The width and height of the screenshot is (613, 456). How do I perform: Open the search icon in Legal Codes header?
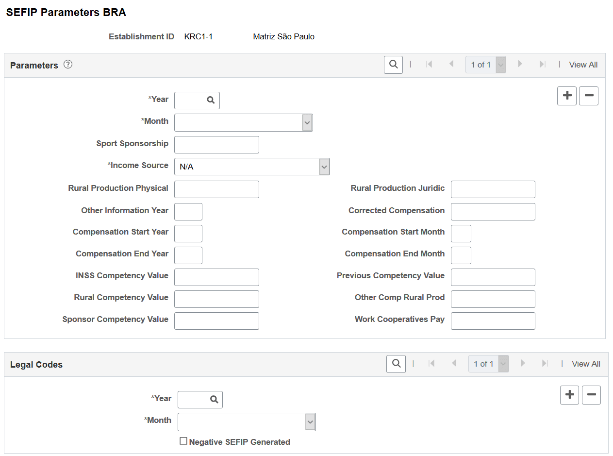pyautogui.click(x=396, y=363)
